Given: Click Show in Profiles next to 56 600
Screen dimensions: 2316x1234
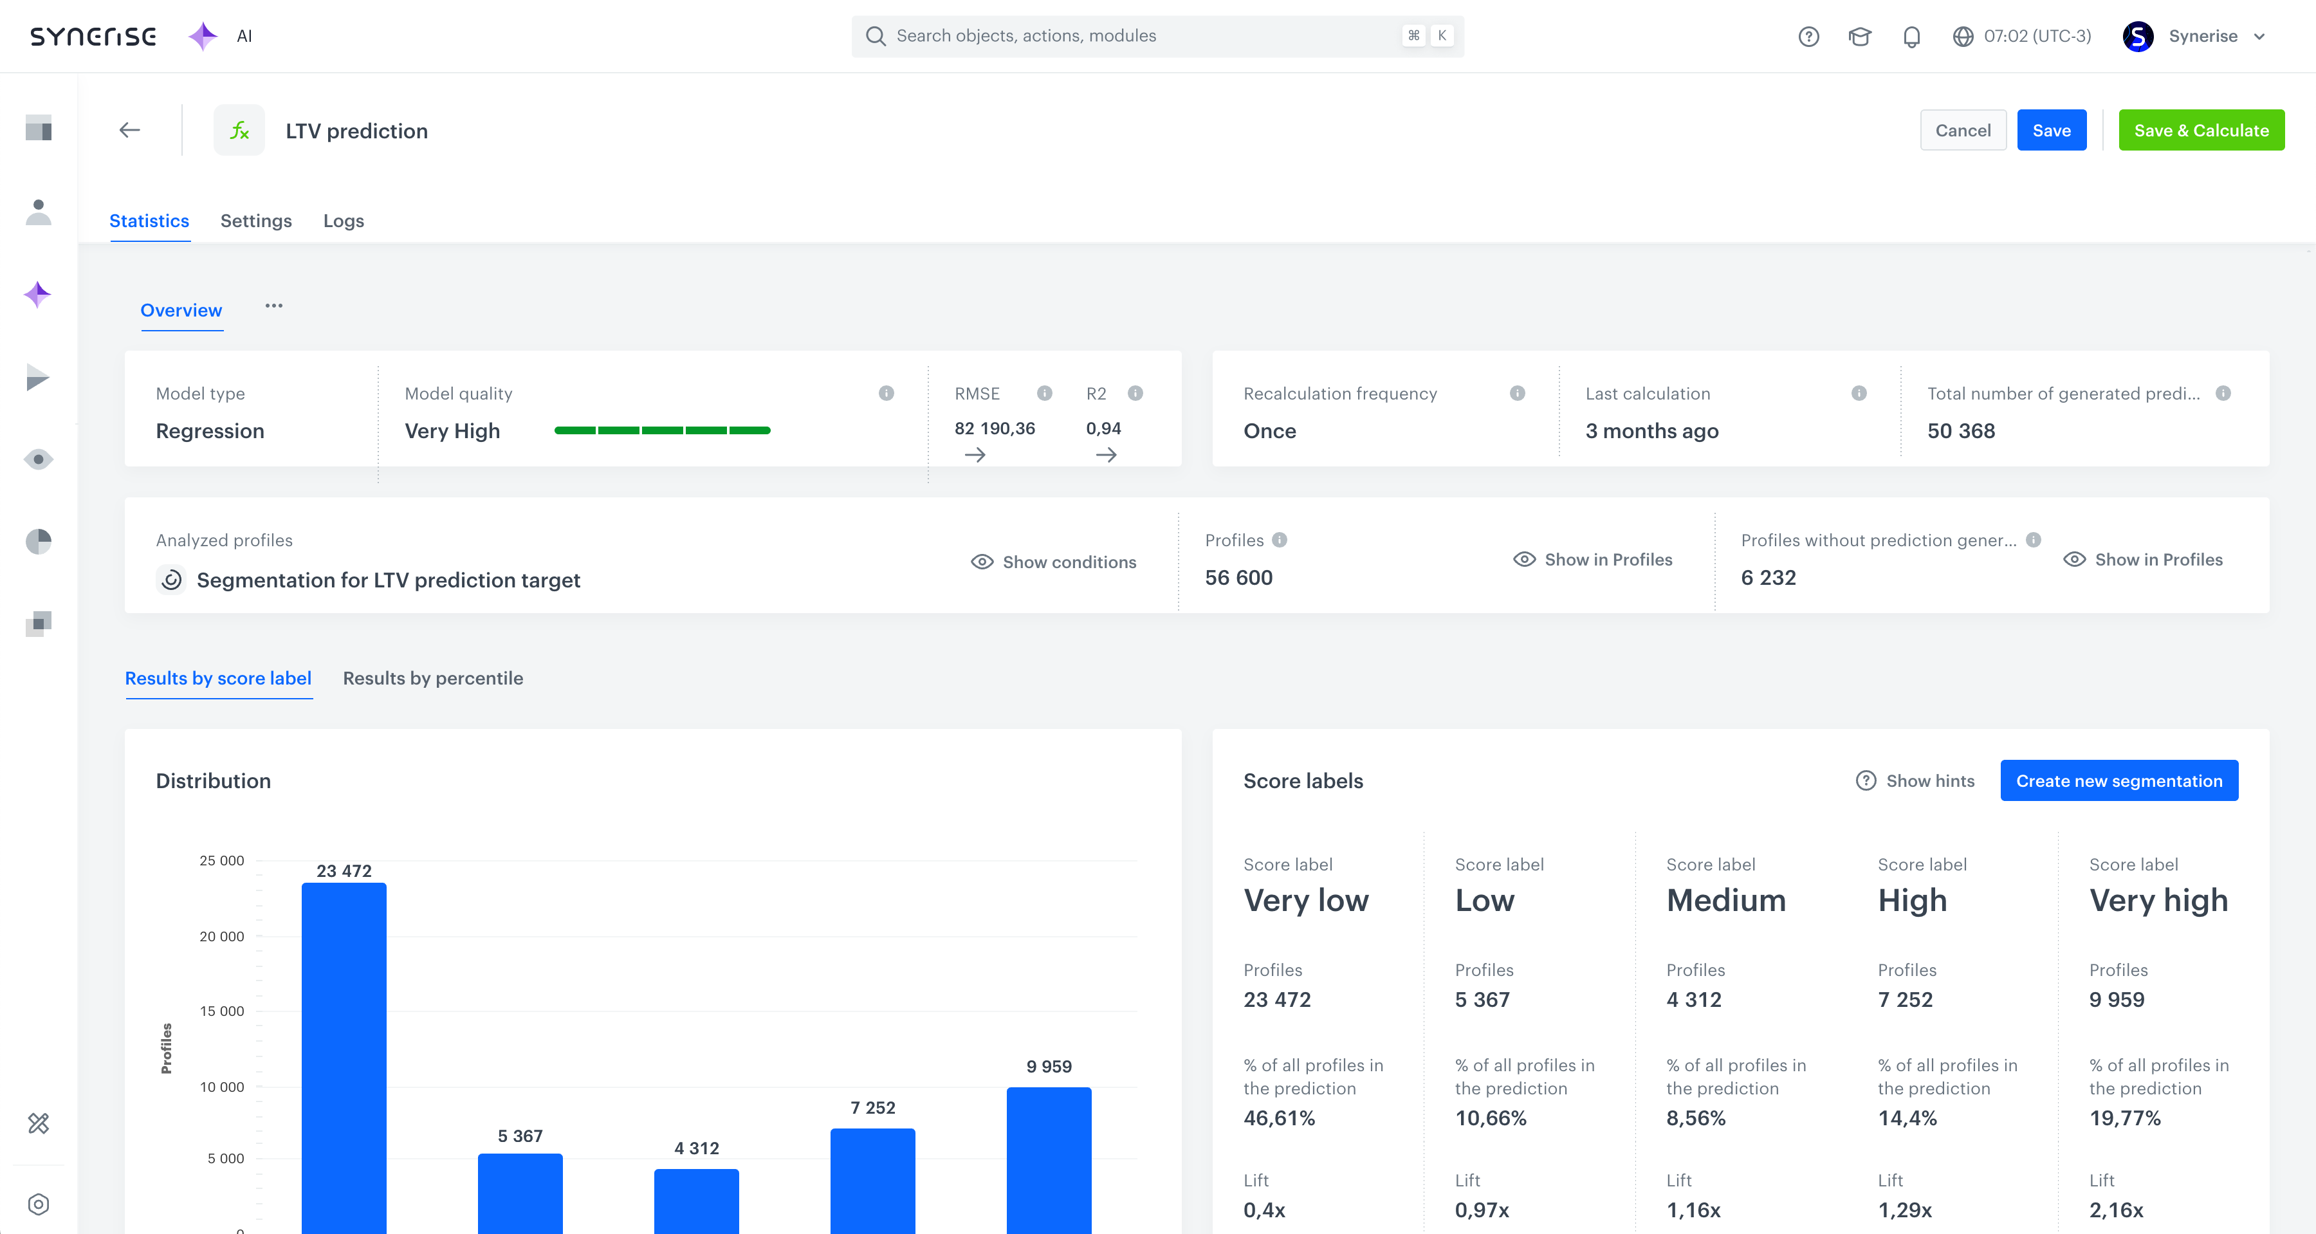Looking at the screenshot, I should (1592, 560).
